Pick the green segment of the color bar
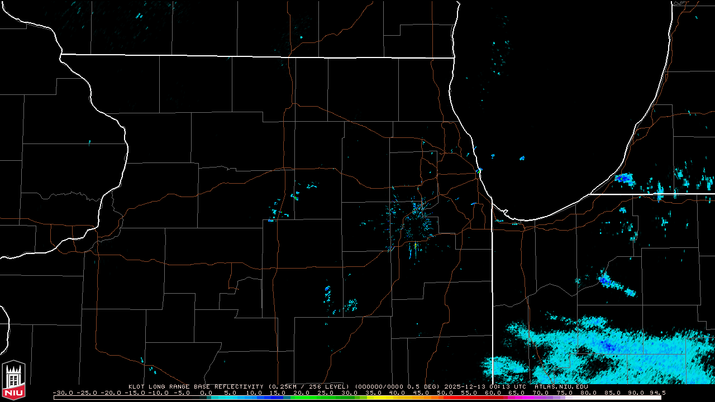 pos(313,398)
